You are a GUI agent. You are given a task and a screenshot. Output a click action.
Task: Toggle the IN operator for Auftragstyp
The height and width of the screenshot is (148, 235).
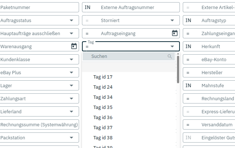(x=188, y=20)
